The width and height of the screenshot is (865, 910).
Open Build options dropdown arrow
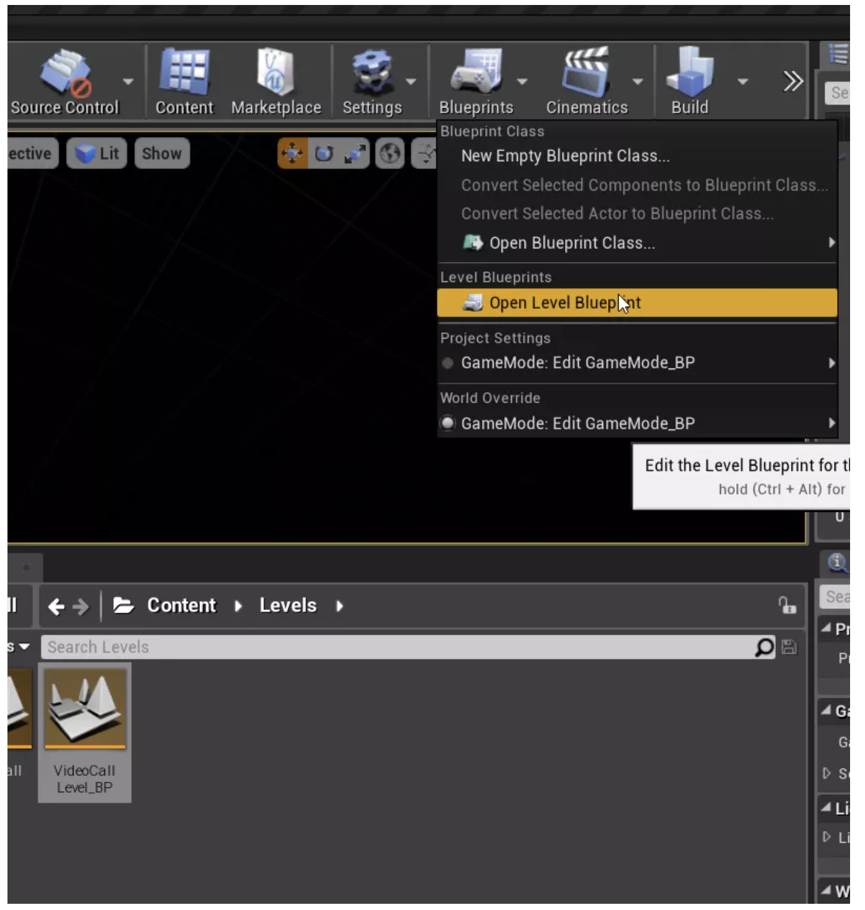[x=742, y=82]
